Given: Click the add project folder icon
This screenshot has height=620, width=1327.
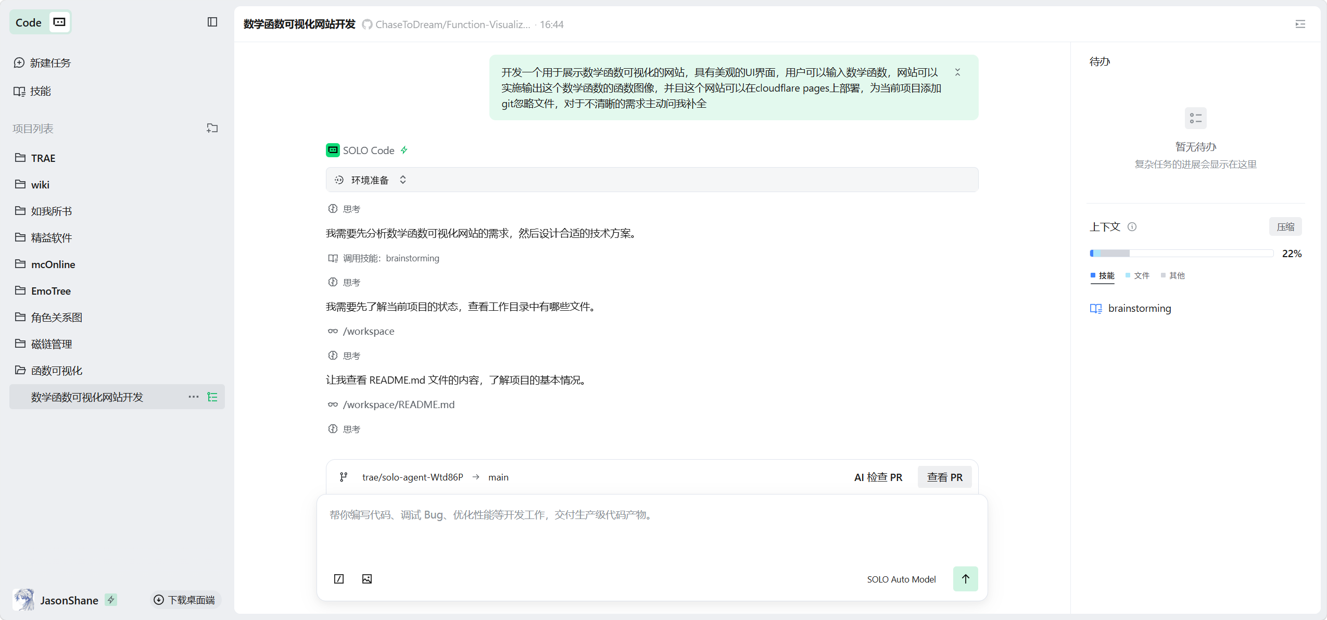Looking at the screenshot, I should pos(212,128).
